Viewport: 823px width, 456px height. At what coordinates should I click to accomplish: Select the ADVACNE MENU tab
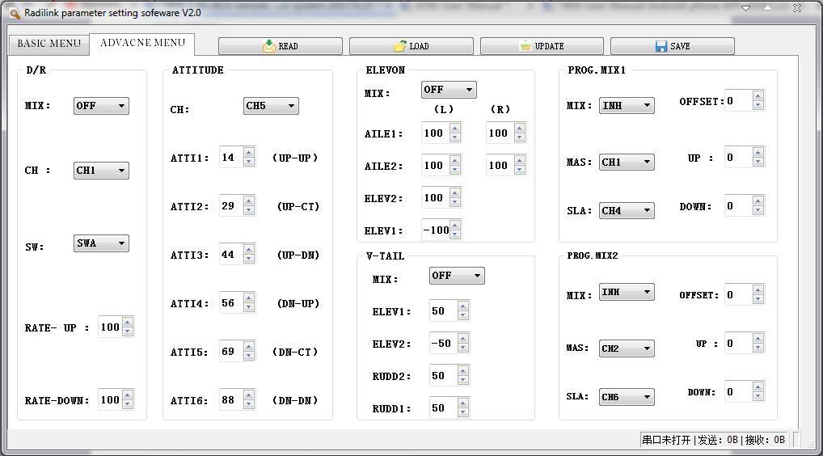(142, 43)
